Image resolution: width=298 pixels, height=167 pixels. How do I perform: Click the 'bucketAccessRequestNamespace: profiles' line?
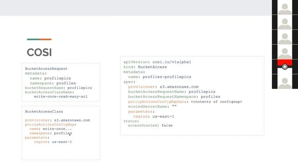(174, 96)
